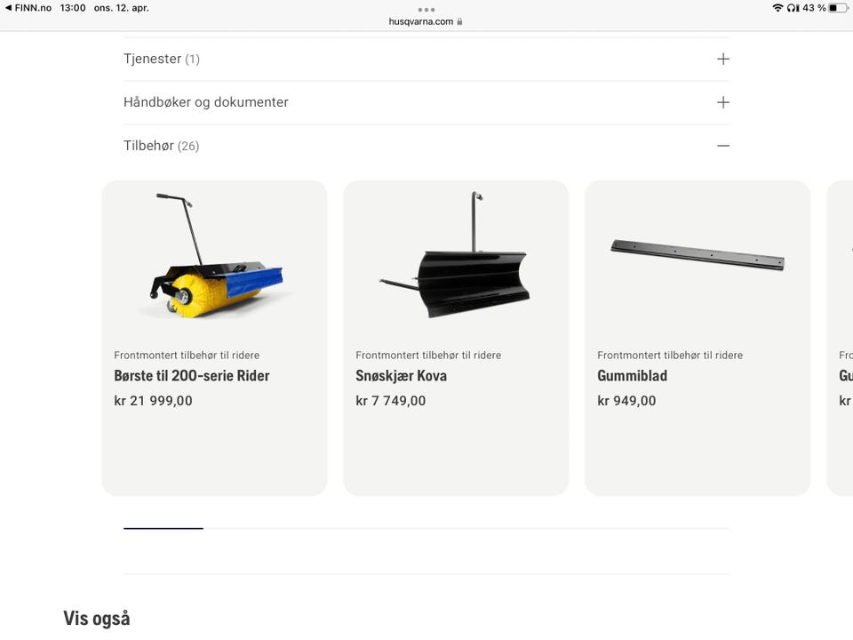Expand the Tjenester section plus icon
The image size is (853, 640).
(723, 59)
